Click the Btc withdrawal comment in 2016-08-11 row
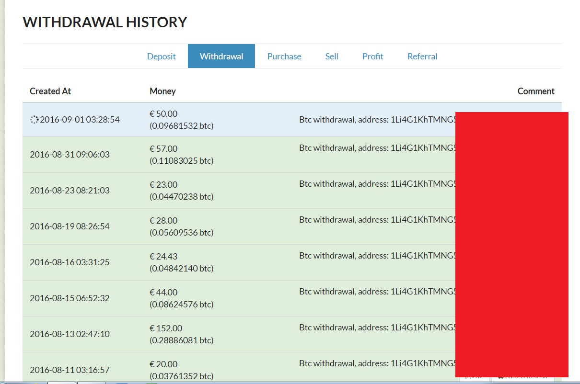Viewport: 580px width, 384px height. [377, 364]
